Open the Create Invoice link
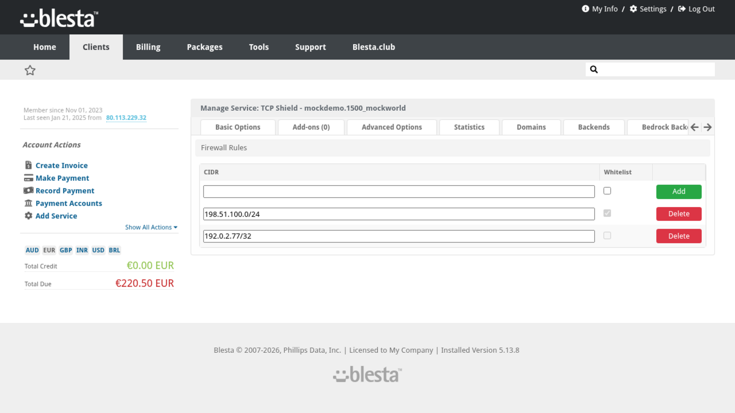The height and width of the screenshot is (413, 735). pyautogui.click(x=62, y=165)
